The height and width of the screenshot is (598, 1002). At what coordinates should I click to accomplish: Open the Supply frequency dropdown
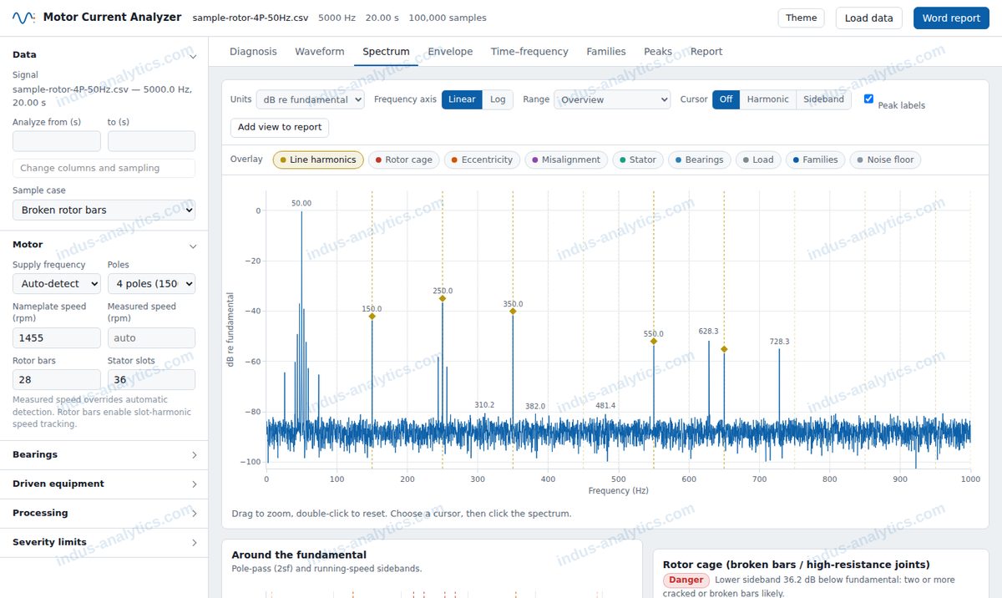pos(57,284)
